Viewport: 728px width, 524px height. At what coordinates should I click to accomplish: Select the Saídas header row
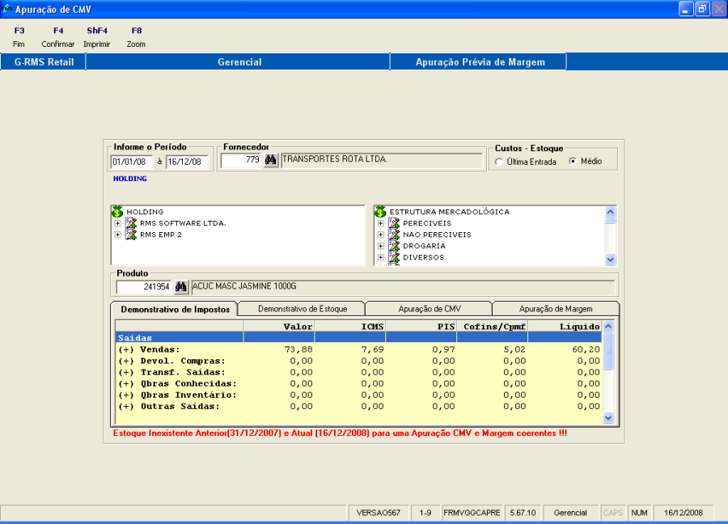358,337
